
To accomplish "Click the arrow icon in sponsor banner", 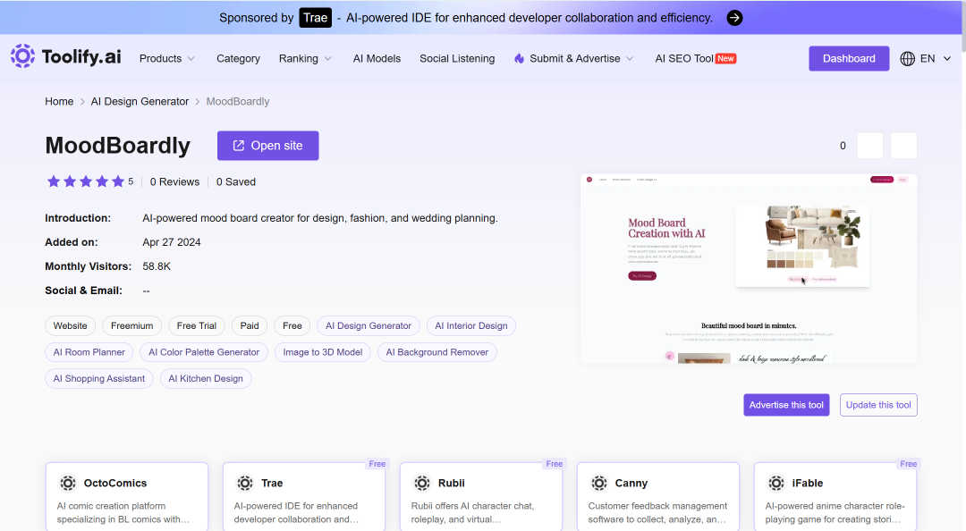I will [734, 18].
